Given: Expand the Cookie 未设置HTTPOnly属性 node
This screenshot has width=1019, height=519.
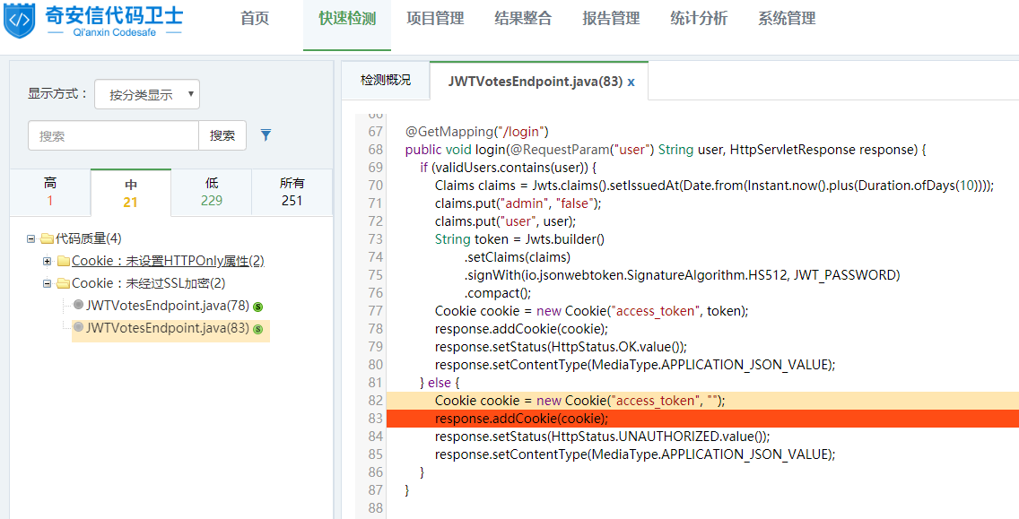Looking at the screenshot, I should click(x=48, y=261).
